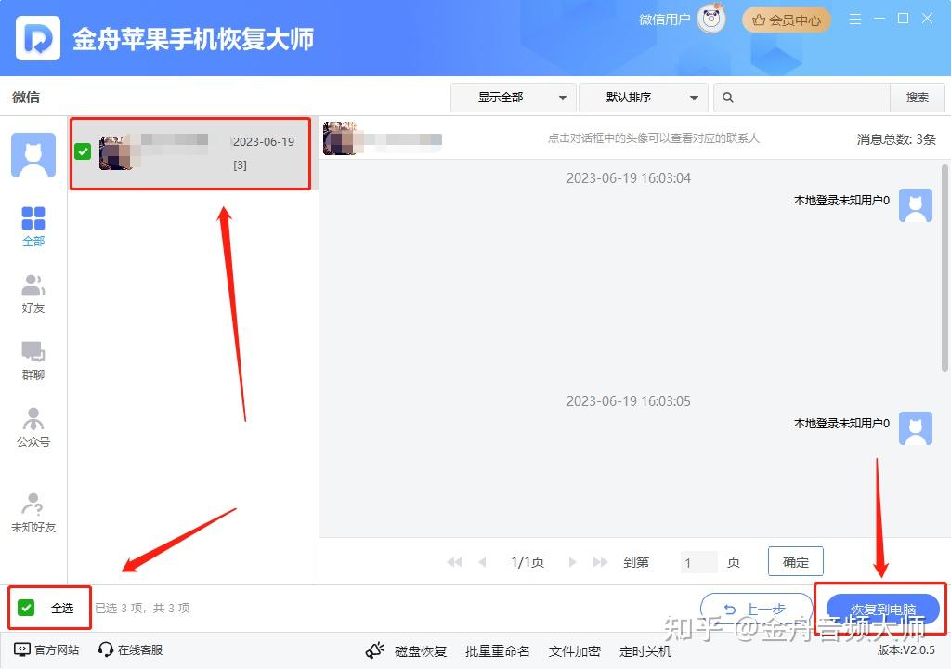Click the magnifier search icon

(728, 98)
